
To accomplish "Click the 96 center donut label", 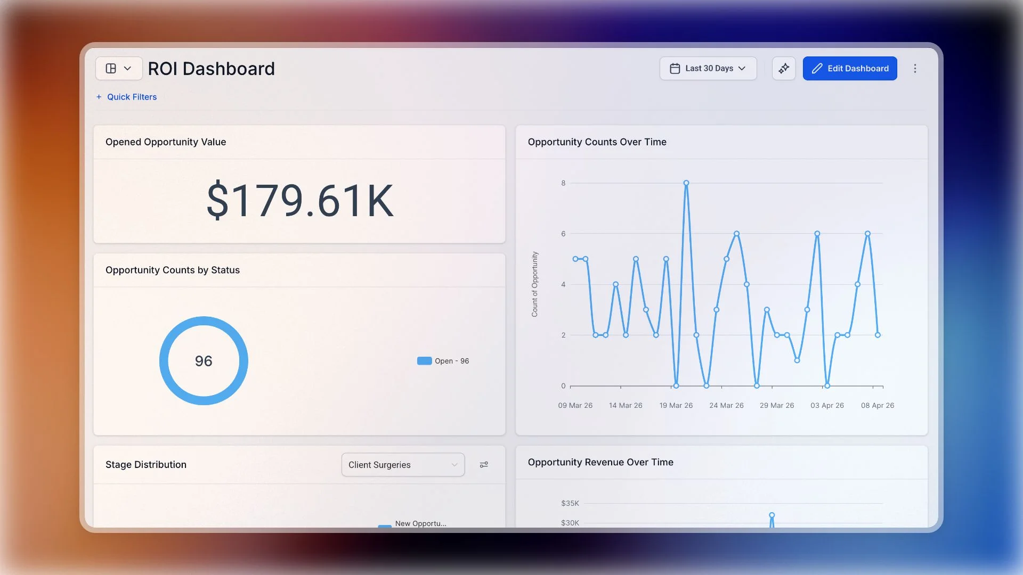I will [204, 361].
